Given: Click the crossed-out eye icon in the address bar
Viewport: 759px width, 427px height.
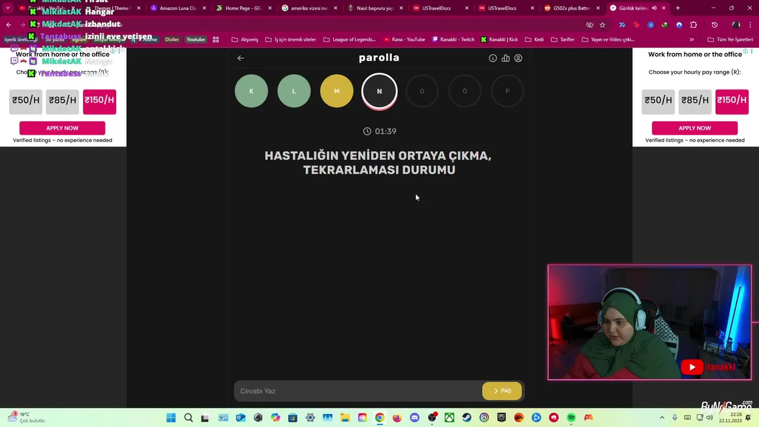Looking at the screenshot, I should (589, 25).
